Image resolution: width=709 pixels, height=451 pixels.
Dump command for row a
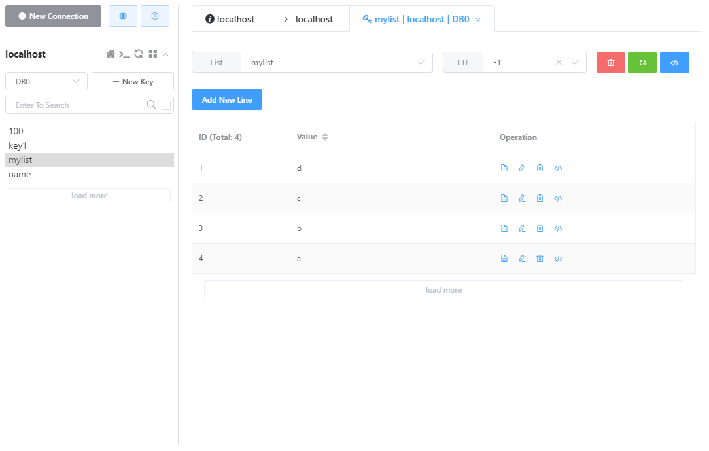pos(558,259)
